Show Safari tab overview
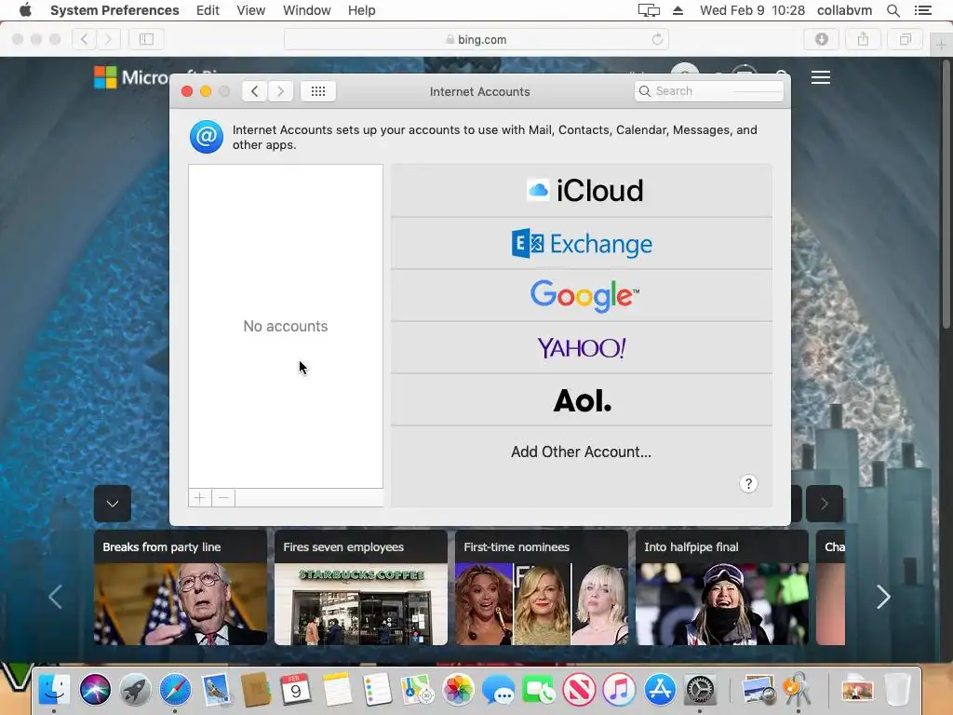The height and width of the screenshot is (715, 953). point(905,39)
